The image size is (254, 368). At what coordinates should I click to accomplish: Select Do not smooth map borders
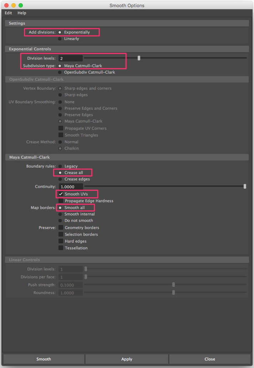coord(60,220)
